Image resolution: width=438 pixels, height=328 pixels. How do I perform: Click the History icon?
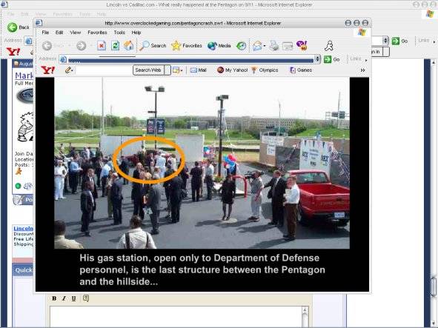pos(242,46)
